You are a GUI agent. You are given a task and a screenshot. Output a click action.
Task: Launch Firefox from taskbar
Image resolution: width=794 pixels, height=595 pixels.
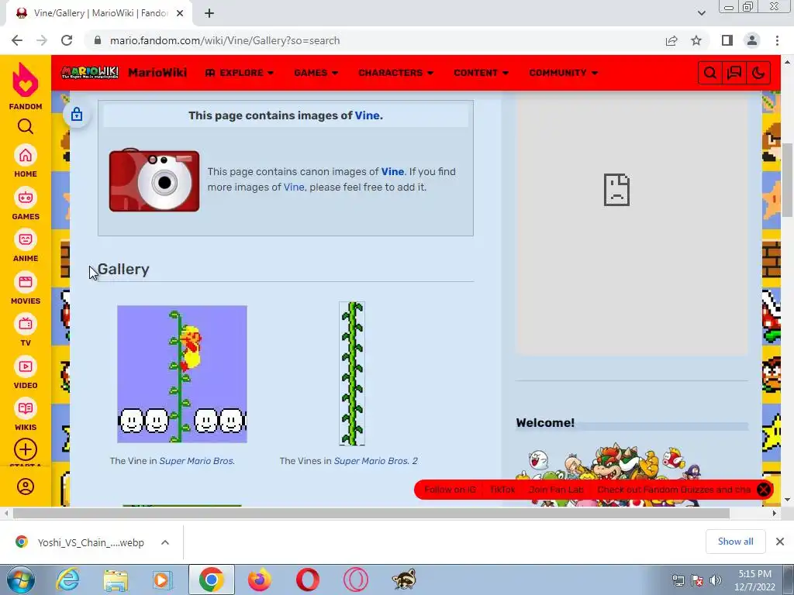(259, 580)
